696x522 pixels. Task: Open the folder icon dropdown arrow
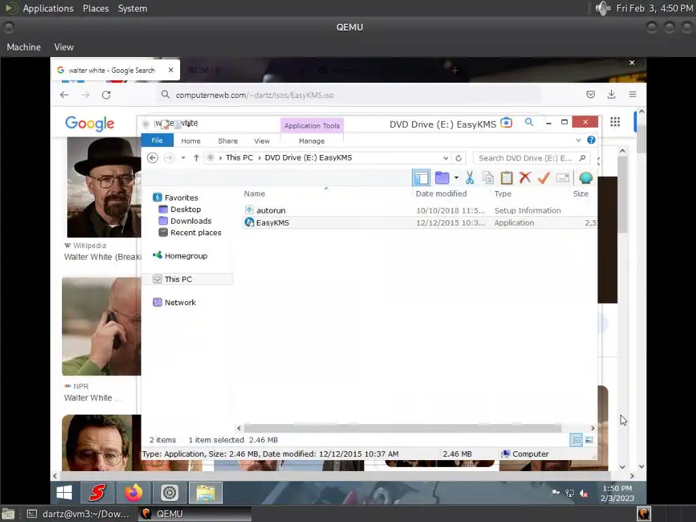tap(456, 178)
